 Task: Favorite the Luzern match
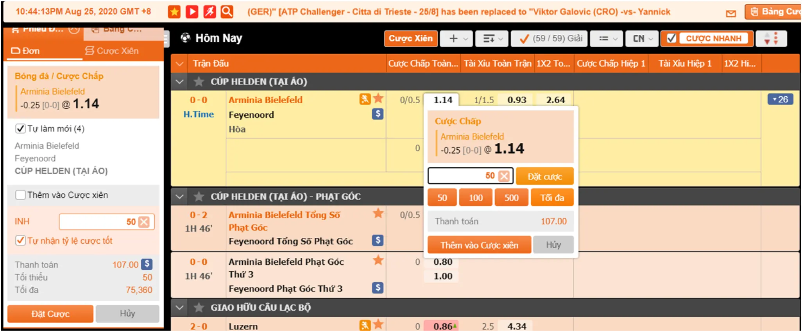click(378, 324)
